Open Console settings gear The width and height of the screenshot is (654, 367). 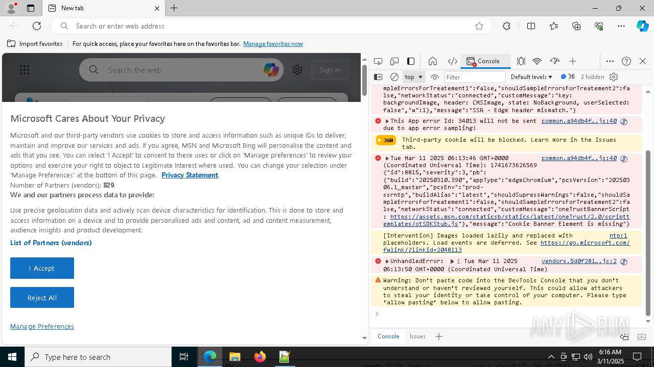click(614, 77)
